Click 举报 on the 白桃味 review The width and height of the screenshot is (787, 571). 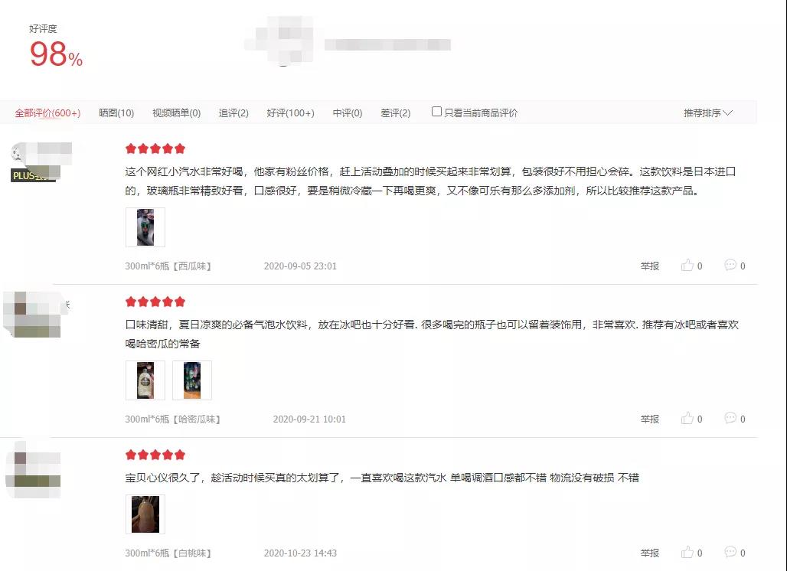tap(649, 553)
